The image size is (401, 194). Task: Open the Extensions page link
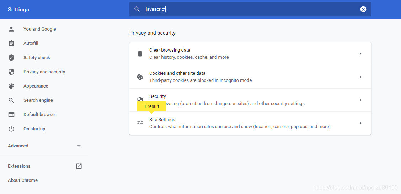19,166
